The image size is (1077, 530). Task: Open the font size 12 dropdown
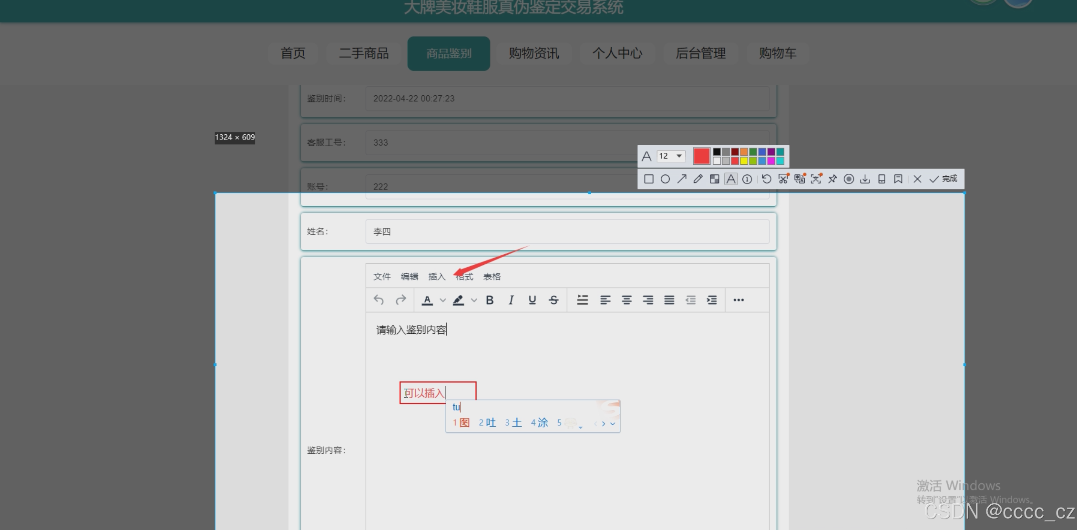point(671,156)
